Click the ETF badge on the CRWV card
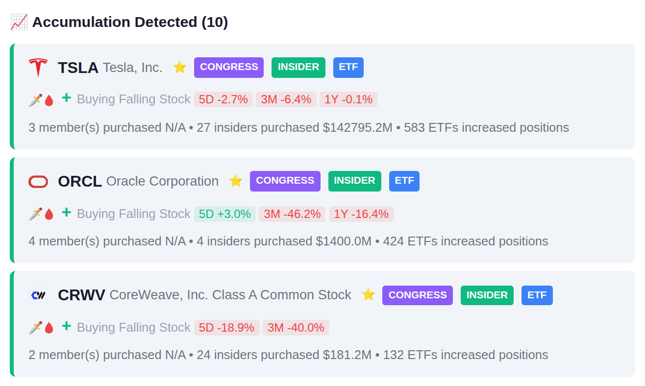Image resolution: width=645 pixels, height=386 pixels. pyautogui.click(x=537, y=295)
